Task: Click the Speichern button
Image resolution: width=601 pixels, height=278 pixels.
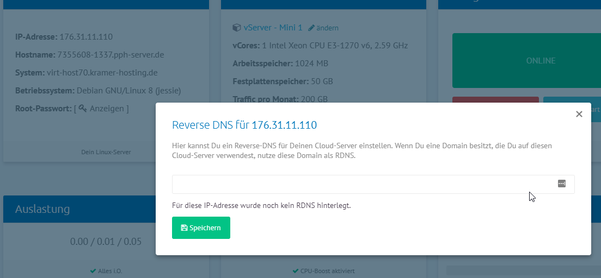Action: 201,228
